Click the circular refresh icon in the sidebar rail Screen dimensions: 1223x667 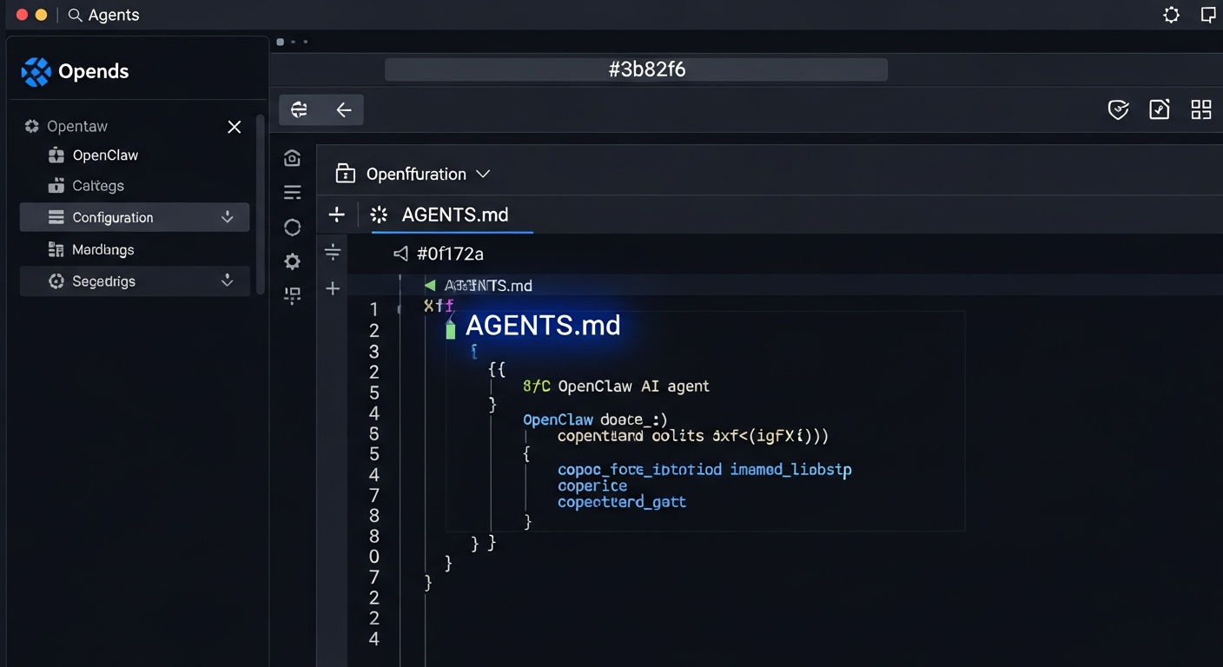point(292,227)
